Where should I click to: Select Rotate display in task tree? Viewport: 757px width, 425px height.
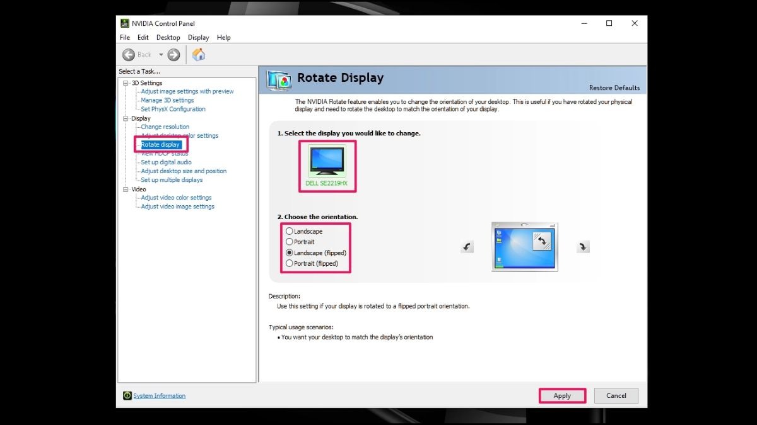160,144
